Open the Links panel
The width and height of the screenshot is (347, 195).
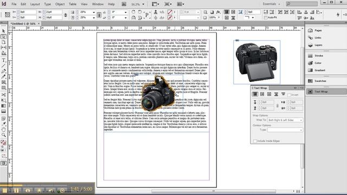pos(318,38)
